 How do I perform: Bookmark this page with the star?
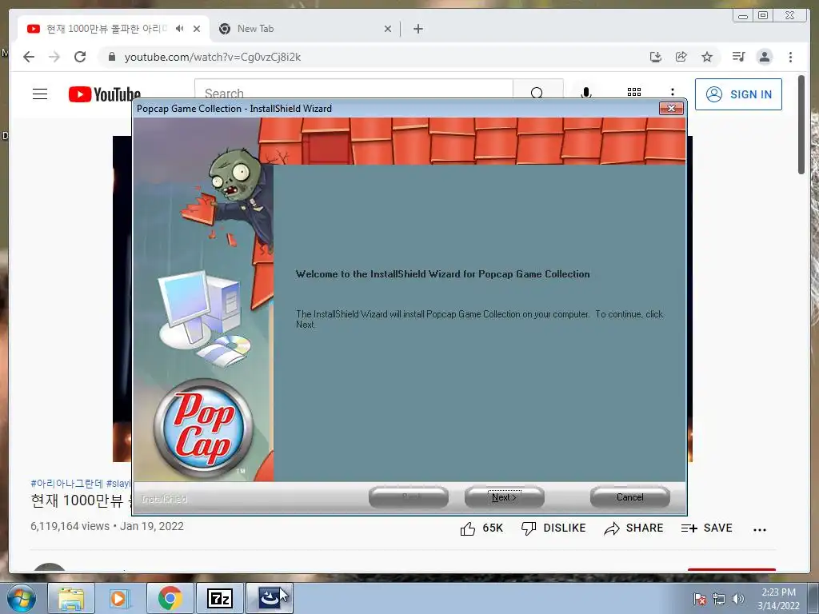[707, 57]
